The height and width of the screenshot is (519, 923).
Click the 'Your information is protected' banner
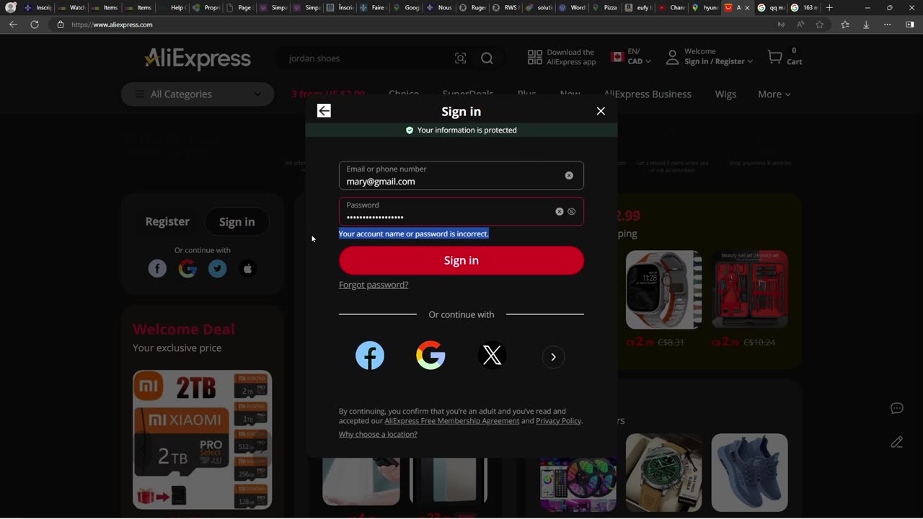pos(461,130)
